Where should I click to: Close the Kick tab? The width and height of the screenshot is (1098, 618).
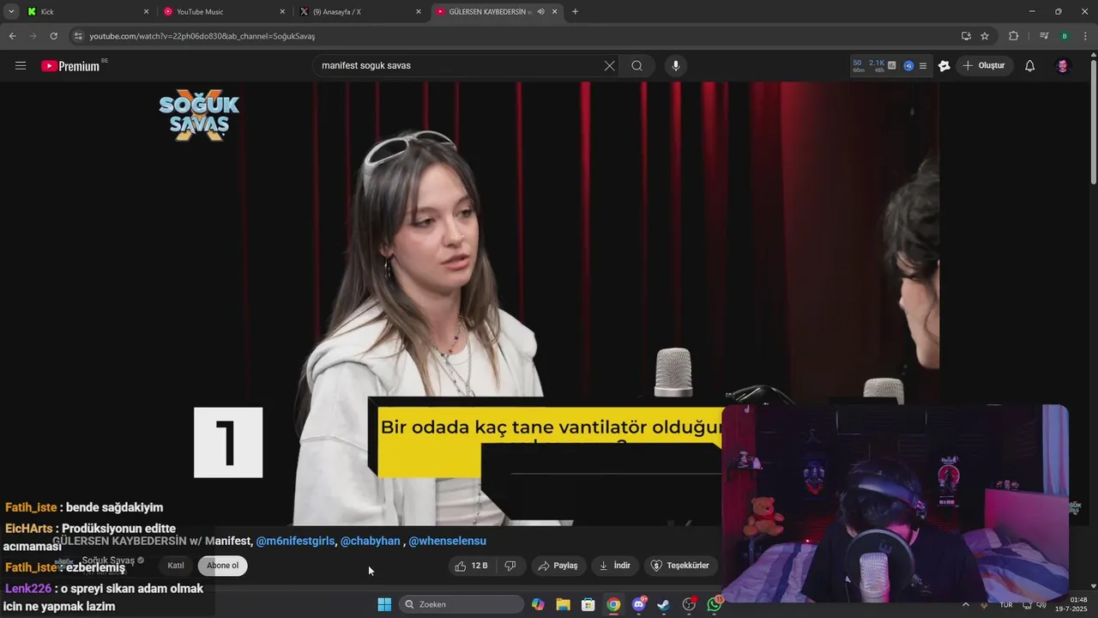(146, 12)
